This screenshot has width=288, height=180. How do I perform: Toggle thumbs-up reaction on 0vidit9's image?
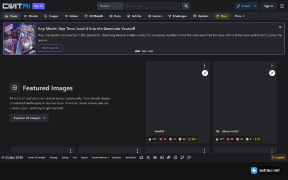point(152,139)
